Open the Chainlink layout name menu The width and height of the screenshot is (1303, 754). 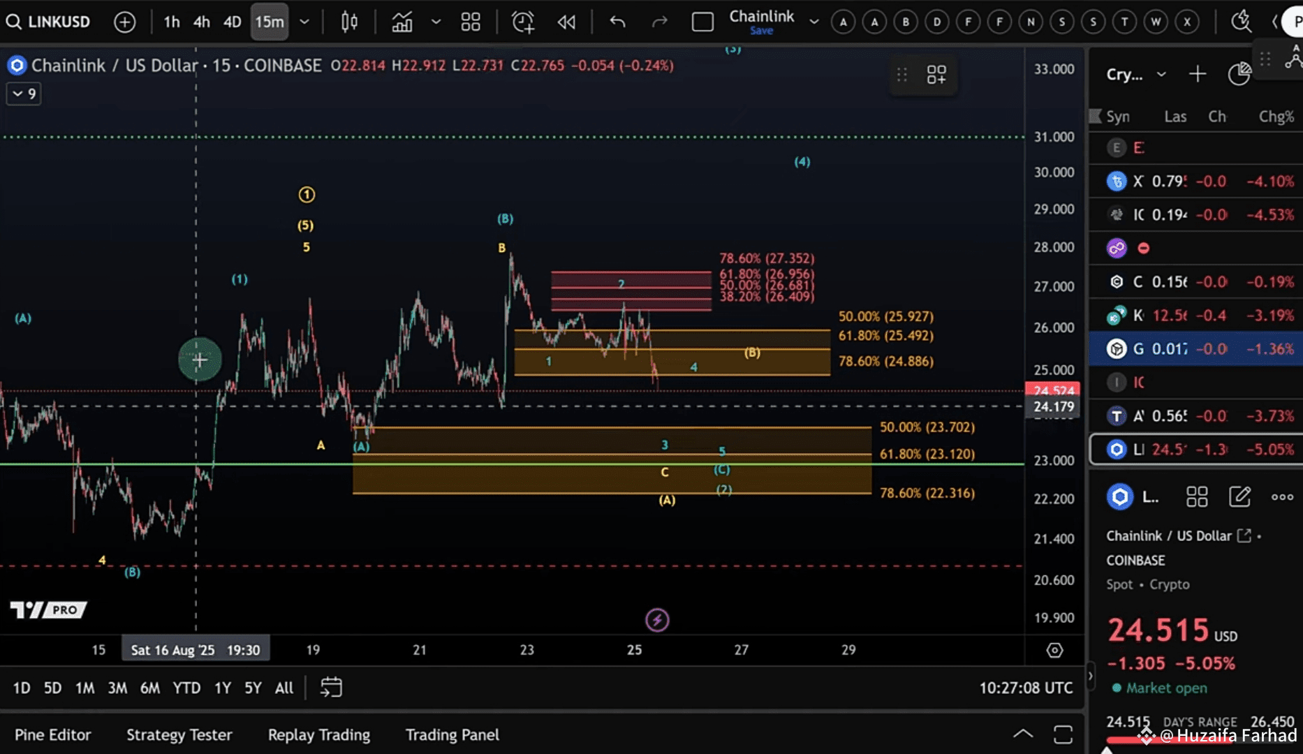pos(762,21)
